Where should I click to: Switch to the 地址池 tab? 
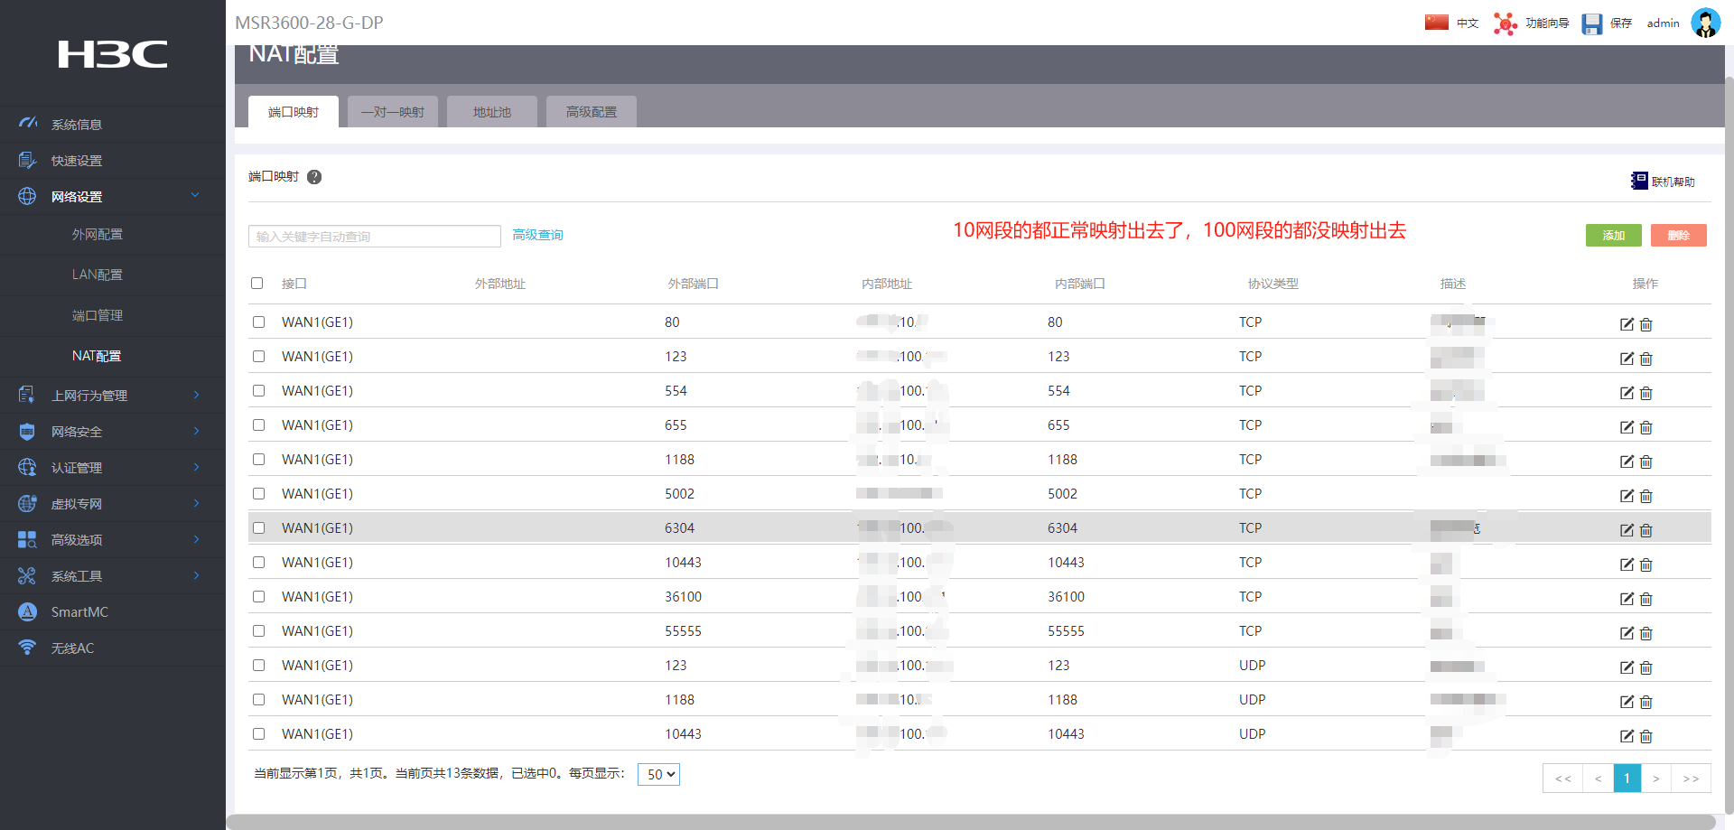point(492,112)
